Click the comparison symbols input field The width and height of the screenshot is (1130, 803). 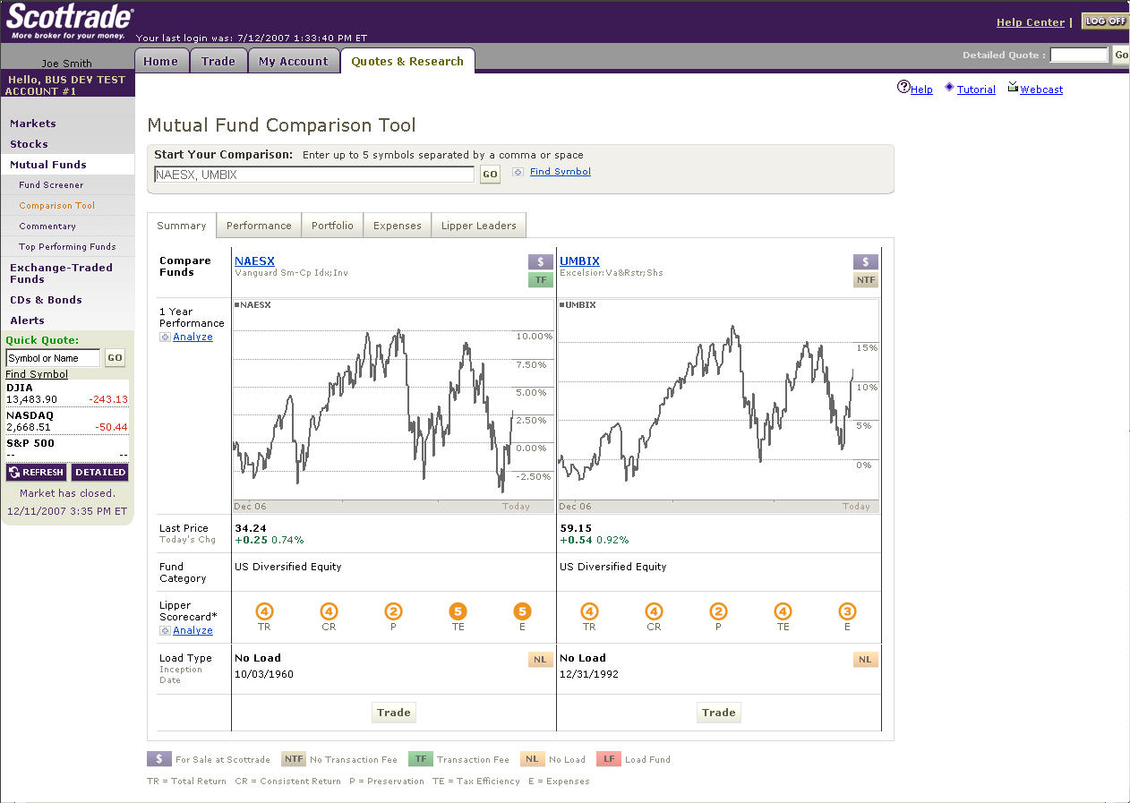click(314, 175)
